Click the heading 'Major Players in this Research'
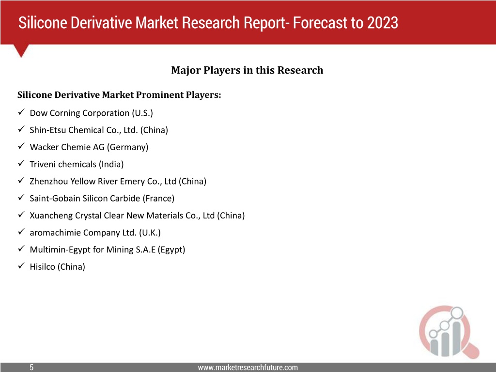Image resolution: width=496 pixels, height=372 pixels. click(247, 70)
